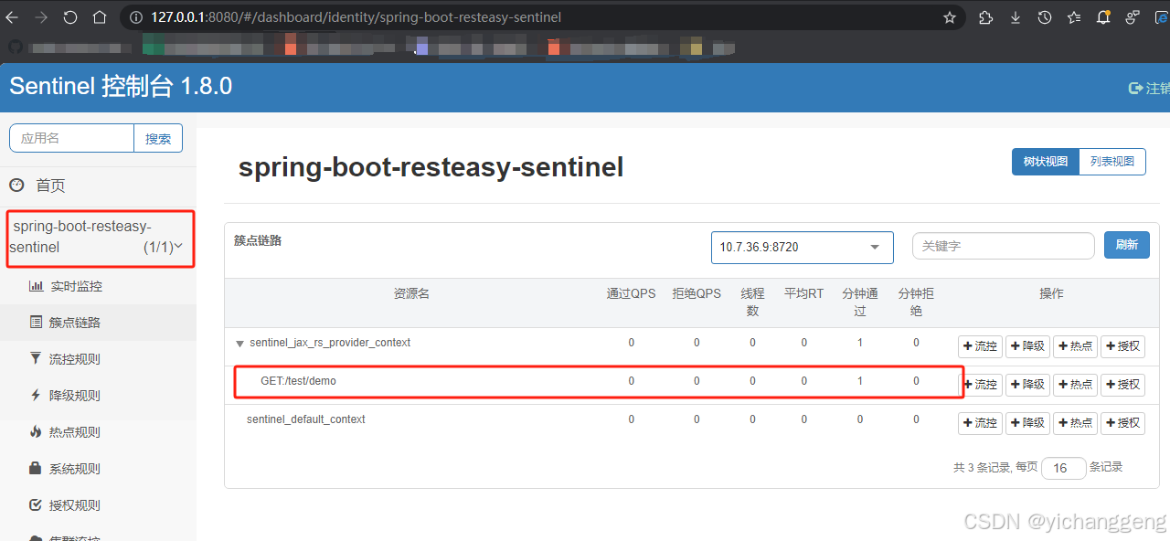
Task: Open the notifications bell icon
Action: coord(1103,16)
